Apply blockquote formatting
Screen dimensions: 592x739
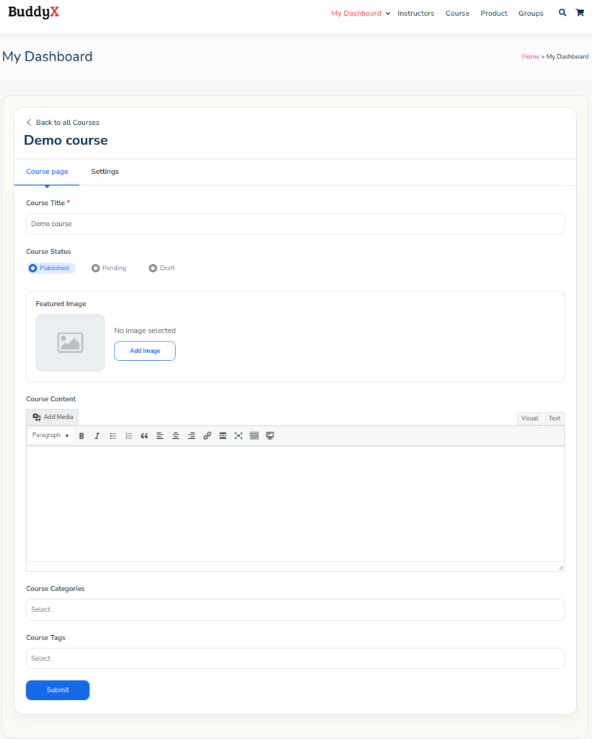(144, 435)
